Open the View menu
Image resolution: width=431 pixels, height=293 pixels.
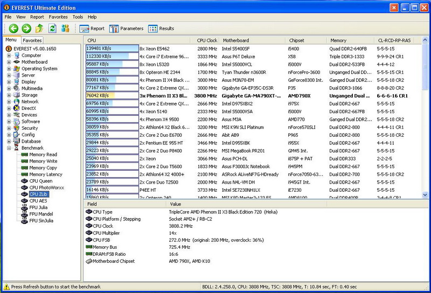[20, 17]
